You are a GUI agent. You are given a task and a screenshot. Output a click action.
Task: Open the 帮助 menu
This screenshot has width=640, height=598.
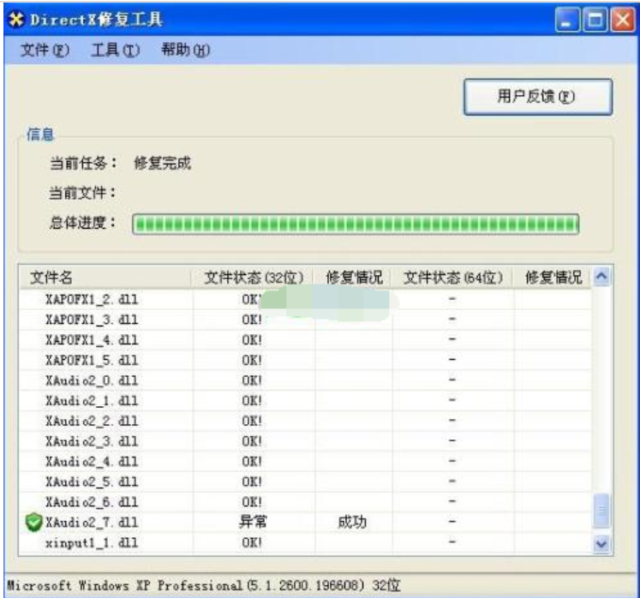185,51
